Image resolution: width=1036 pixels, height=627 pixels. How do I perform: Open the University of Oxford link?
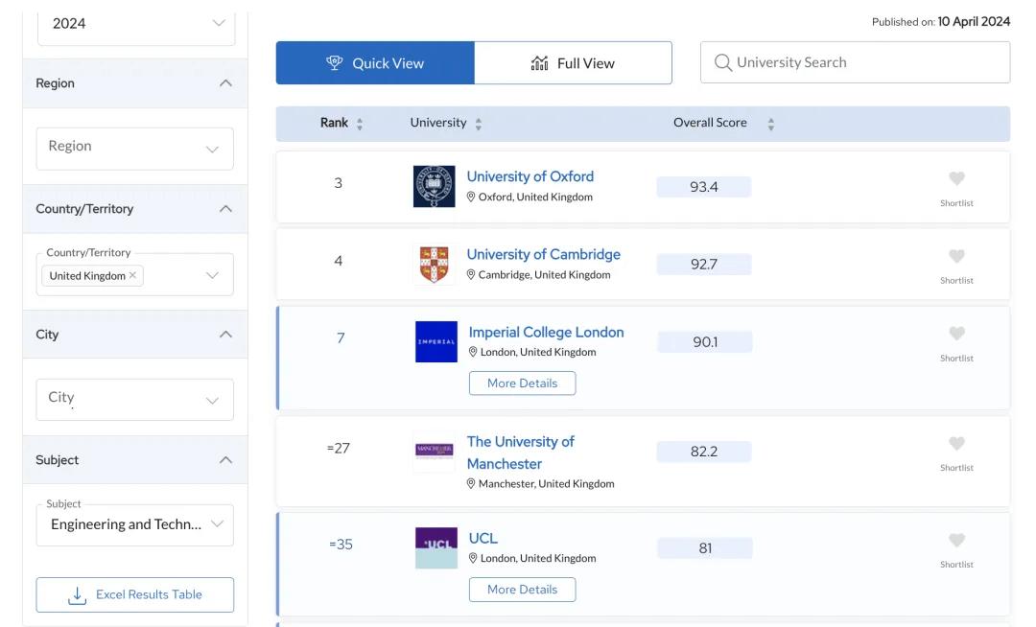pyautogui.click(x=530, y=176)
